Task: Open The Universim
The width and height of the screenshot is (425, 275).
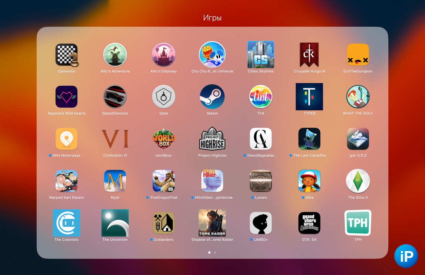Action: point(115,223)
